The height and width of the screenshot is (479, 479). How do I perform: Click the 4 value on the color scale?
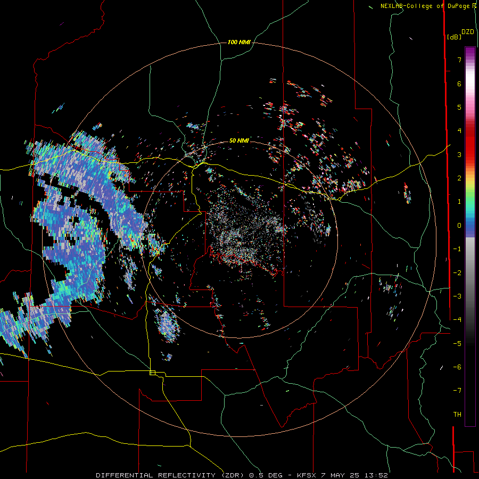tap(459, 131)
